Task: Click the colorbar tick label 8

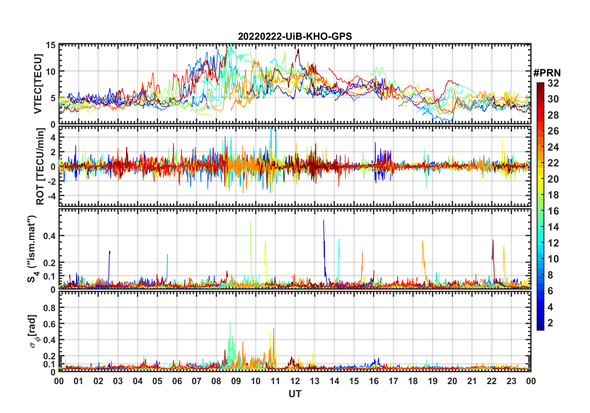Action: point(551,275)
